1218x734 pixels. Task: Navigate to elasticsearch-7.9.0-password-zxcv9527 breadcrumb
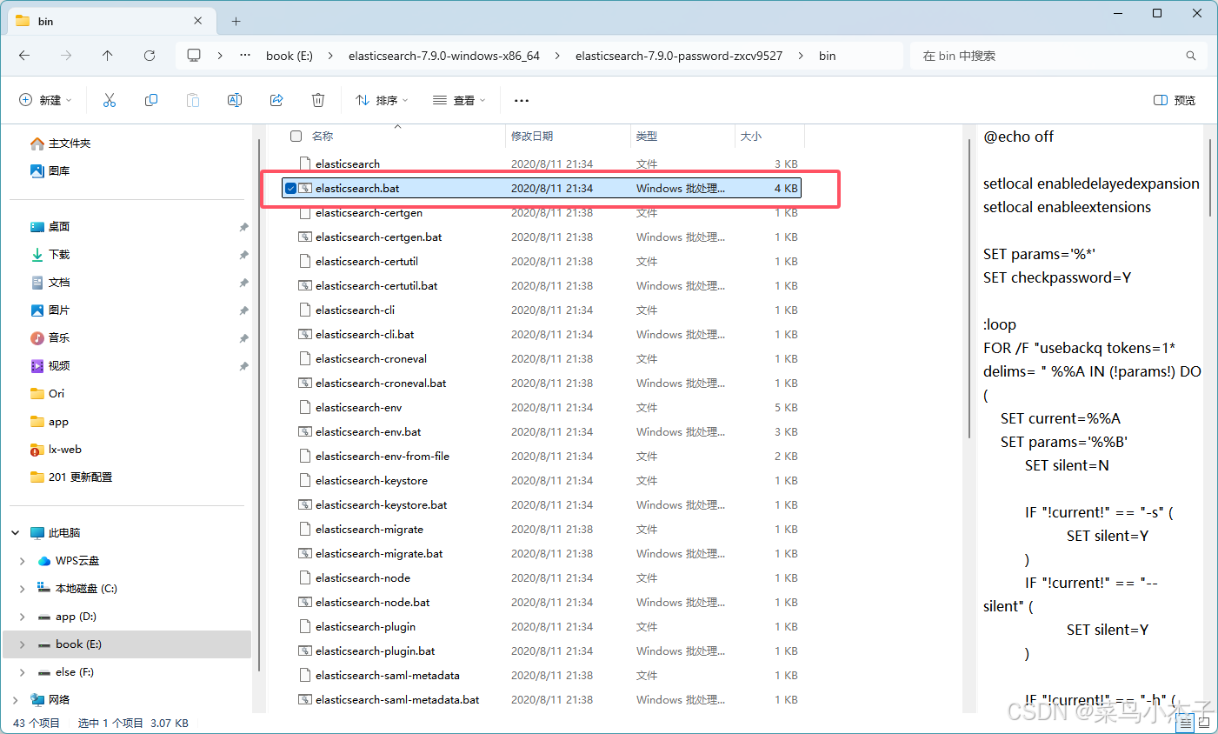[679, 56]
